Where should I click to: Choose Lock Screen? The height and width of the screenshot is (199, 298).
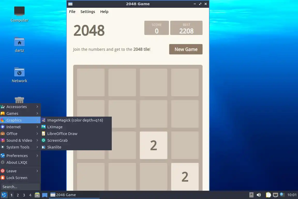tap(20, 178)
